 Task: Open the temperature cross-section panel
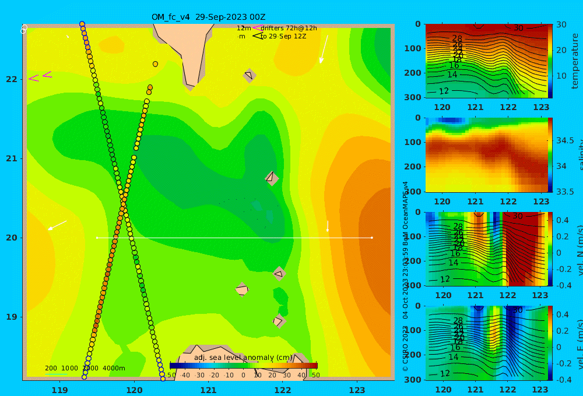[486, 61]
